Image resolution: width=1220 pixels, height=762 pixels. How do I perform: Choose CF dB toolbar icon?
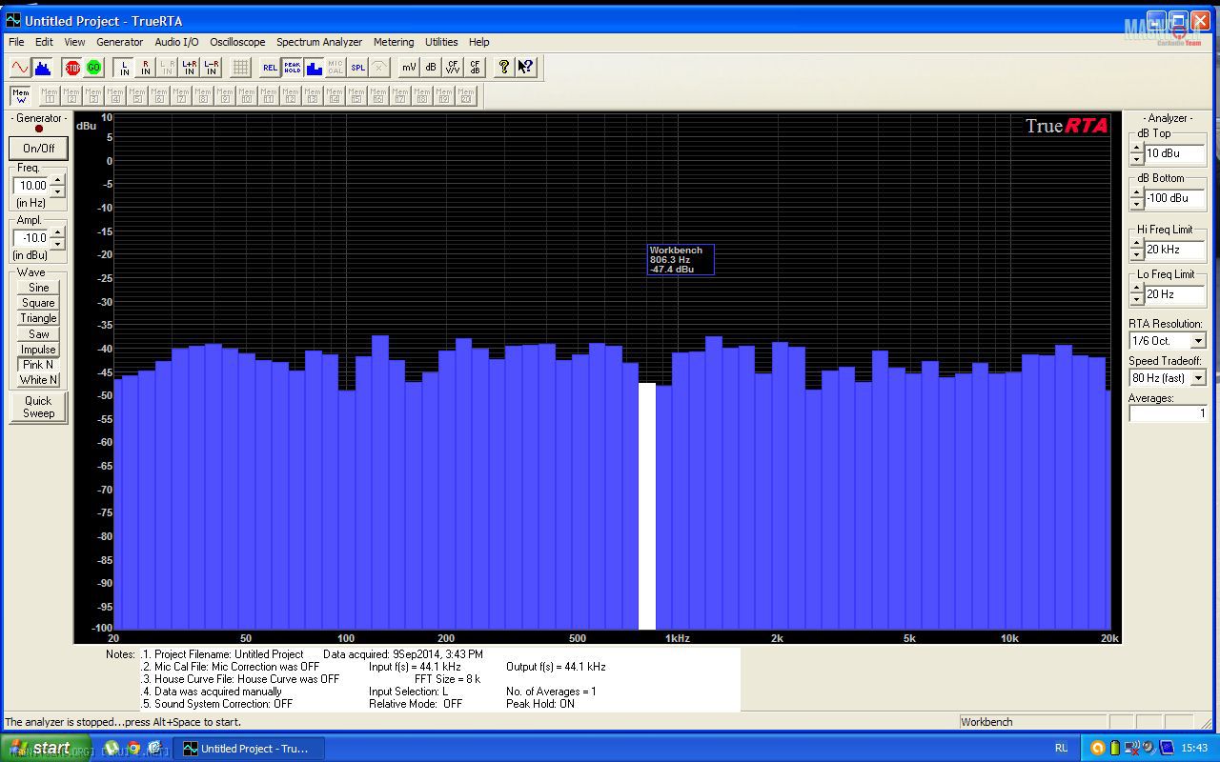pos(475,67)
